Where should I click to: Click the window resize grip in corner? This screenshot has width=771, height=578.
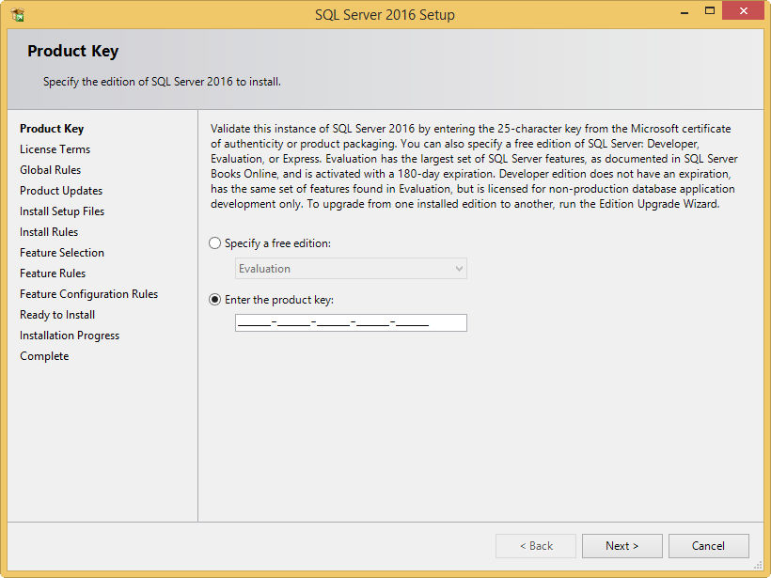pyautogui.click(x=759, y=565)
